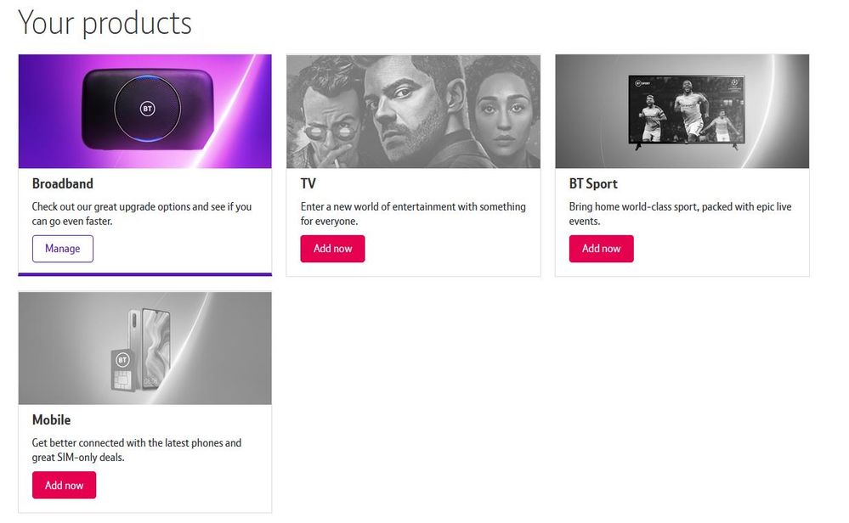Select the Mobile card title

point(52,419)
